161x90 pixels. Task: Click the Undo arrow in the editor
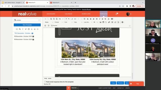pos(60,19)
